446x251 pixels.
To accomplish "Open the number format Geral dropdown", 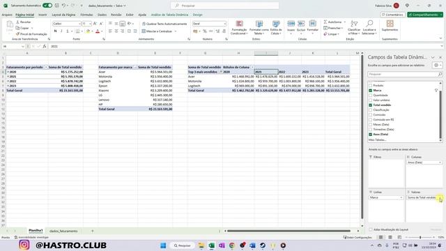I will [x=224, y=24].
